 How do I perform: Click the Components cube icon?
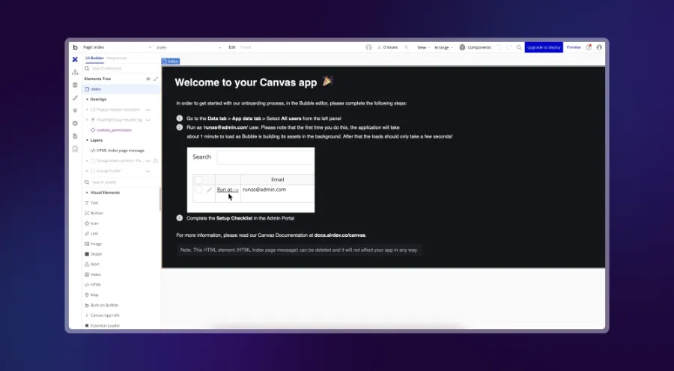pyautogui.click(x=462, y=47)
